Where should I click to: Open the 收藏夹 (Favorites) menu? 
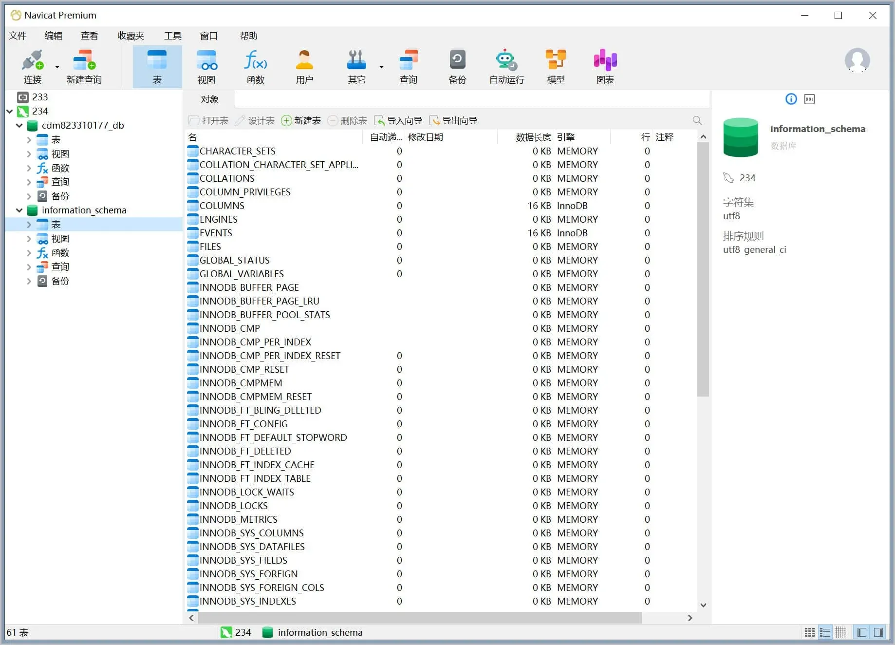click(131, 36)
